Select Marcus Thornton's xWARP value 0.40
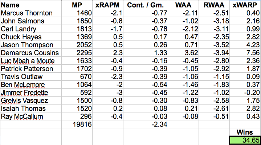The height and width of the screenshot is (145, 261). [x=245, y=13]
